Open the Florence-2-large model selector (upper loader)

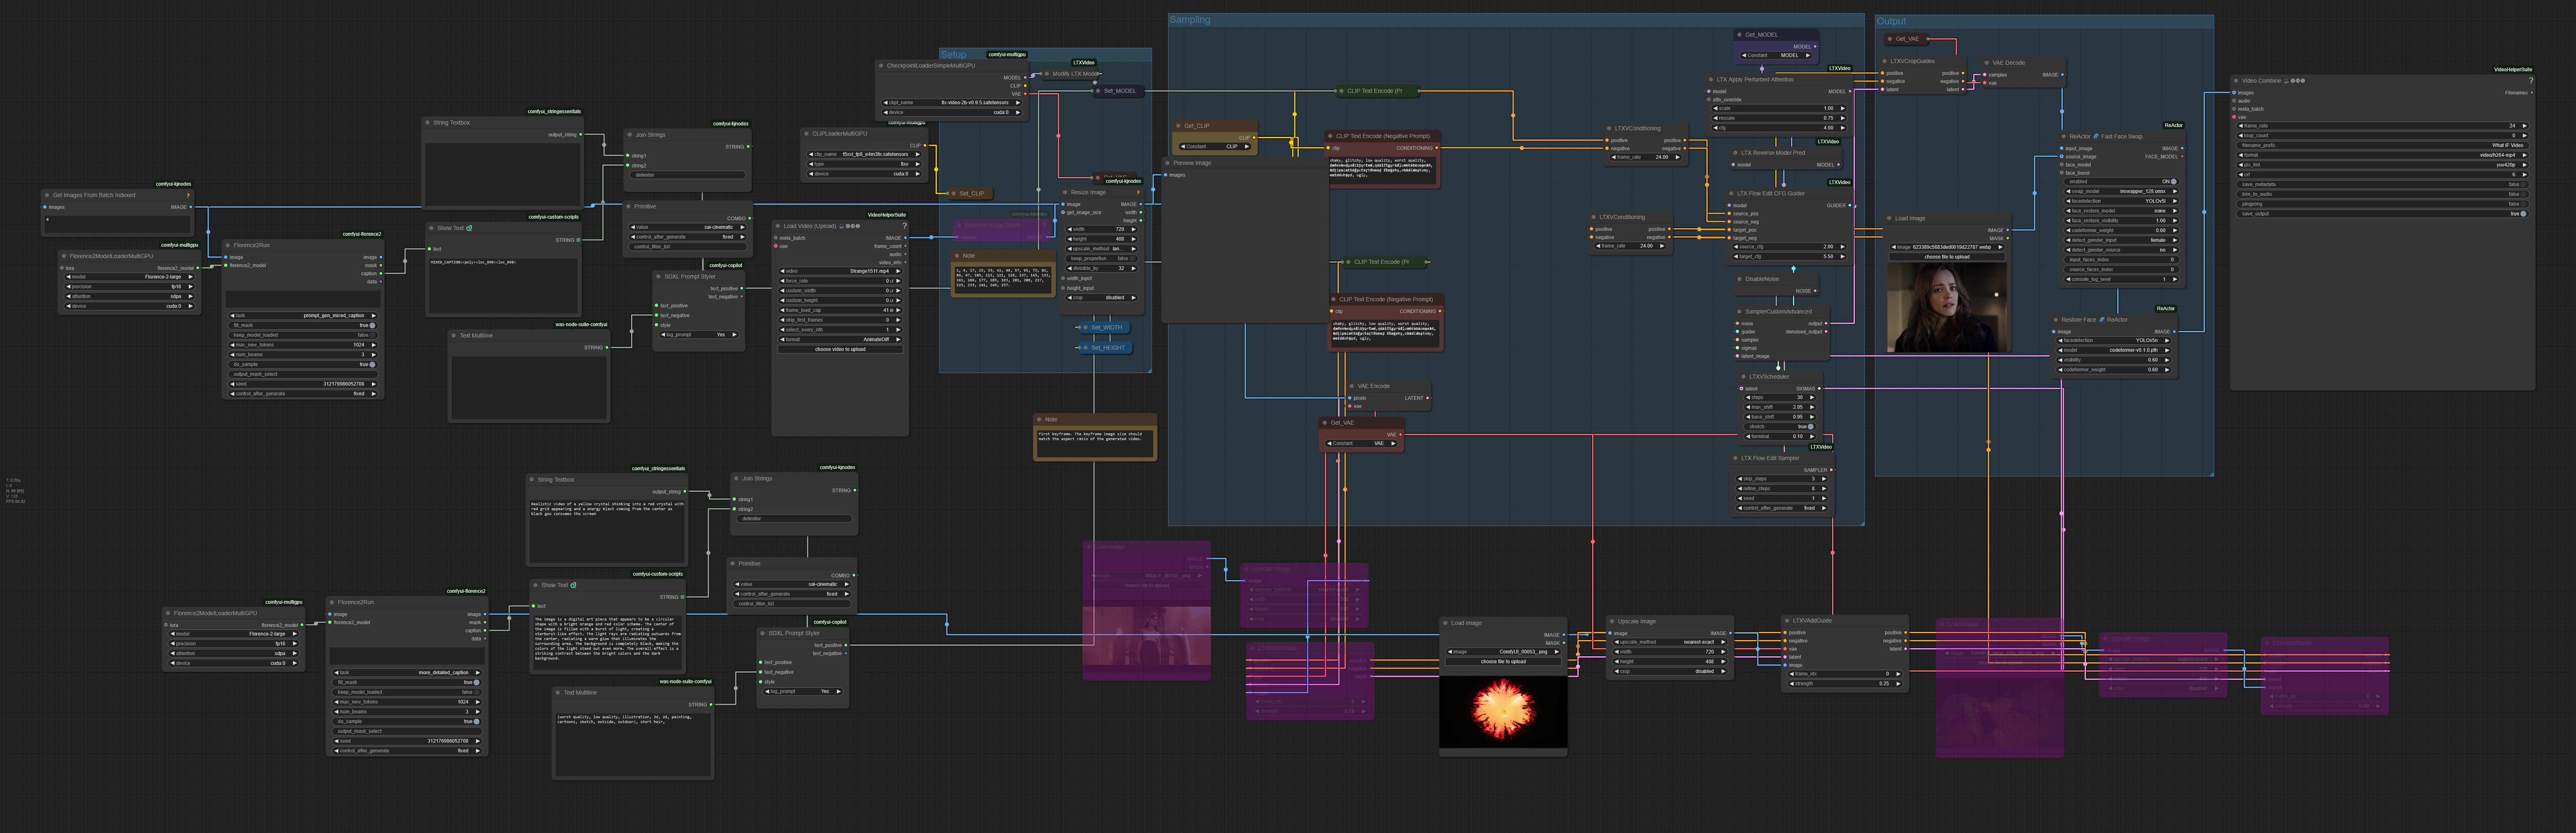[x=130, y=277]
